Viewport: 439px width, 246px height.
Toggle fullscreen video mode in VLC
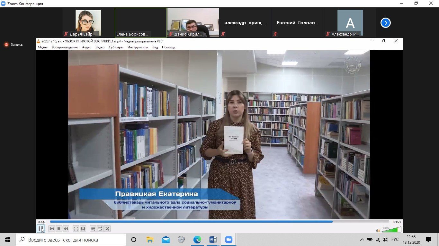click(76, 229)
